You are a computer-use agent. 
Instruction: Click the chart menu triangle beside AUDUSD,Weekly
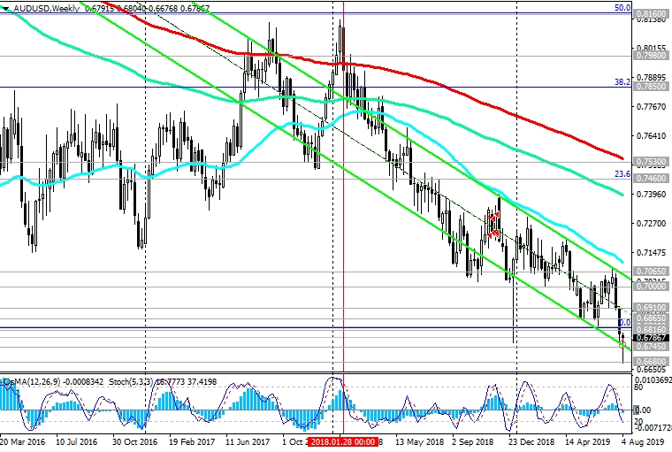point(5,9)
